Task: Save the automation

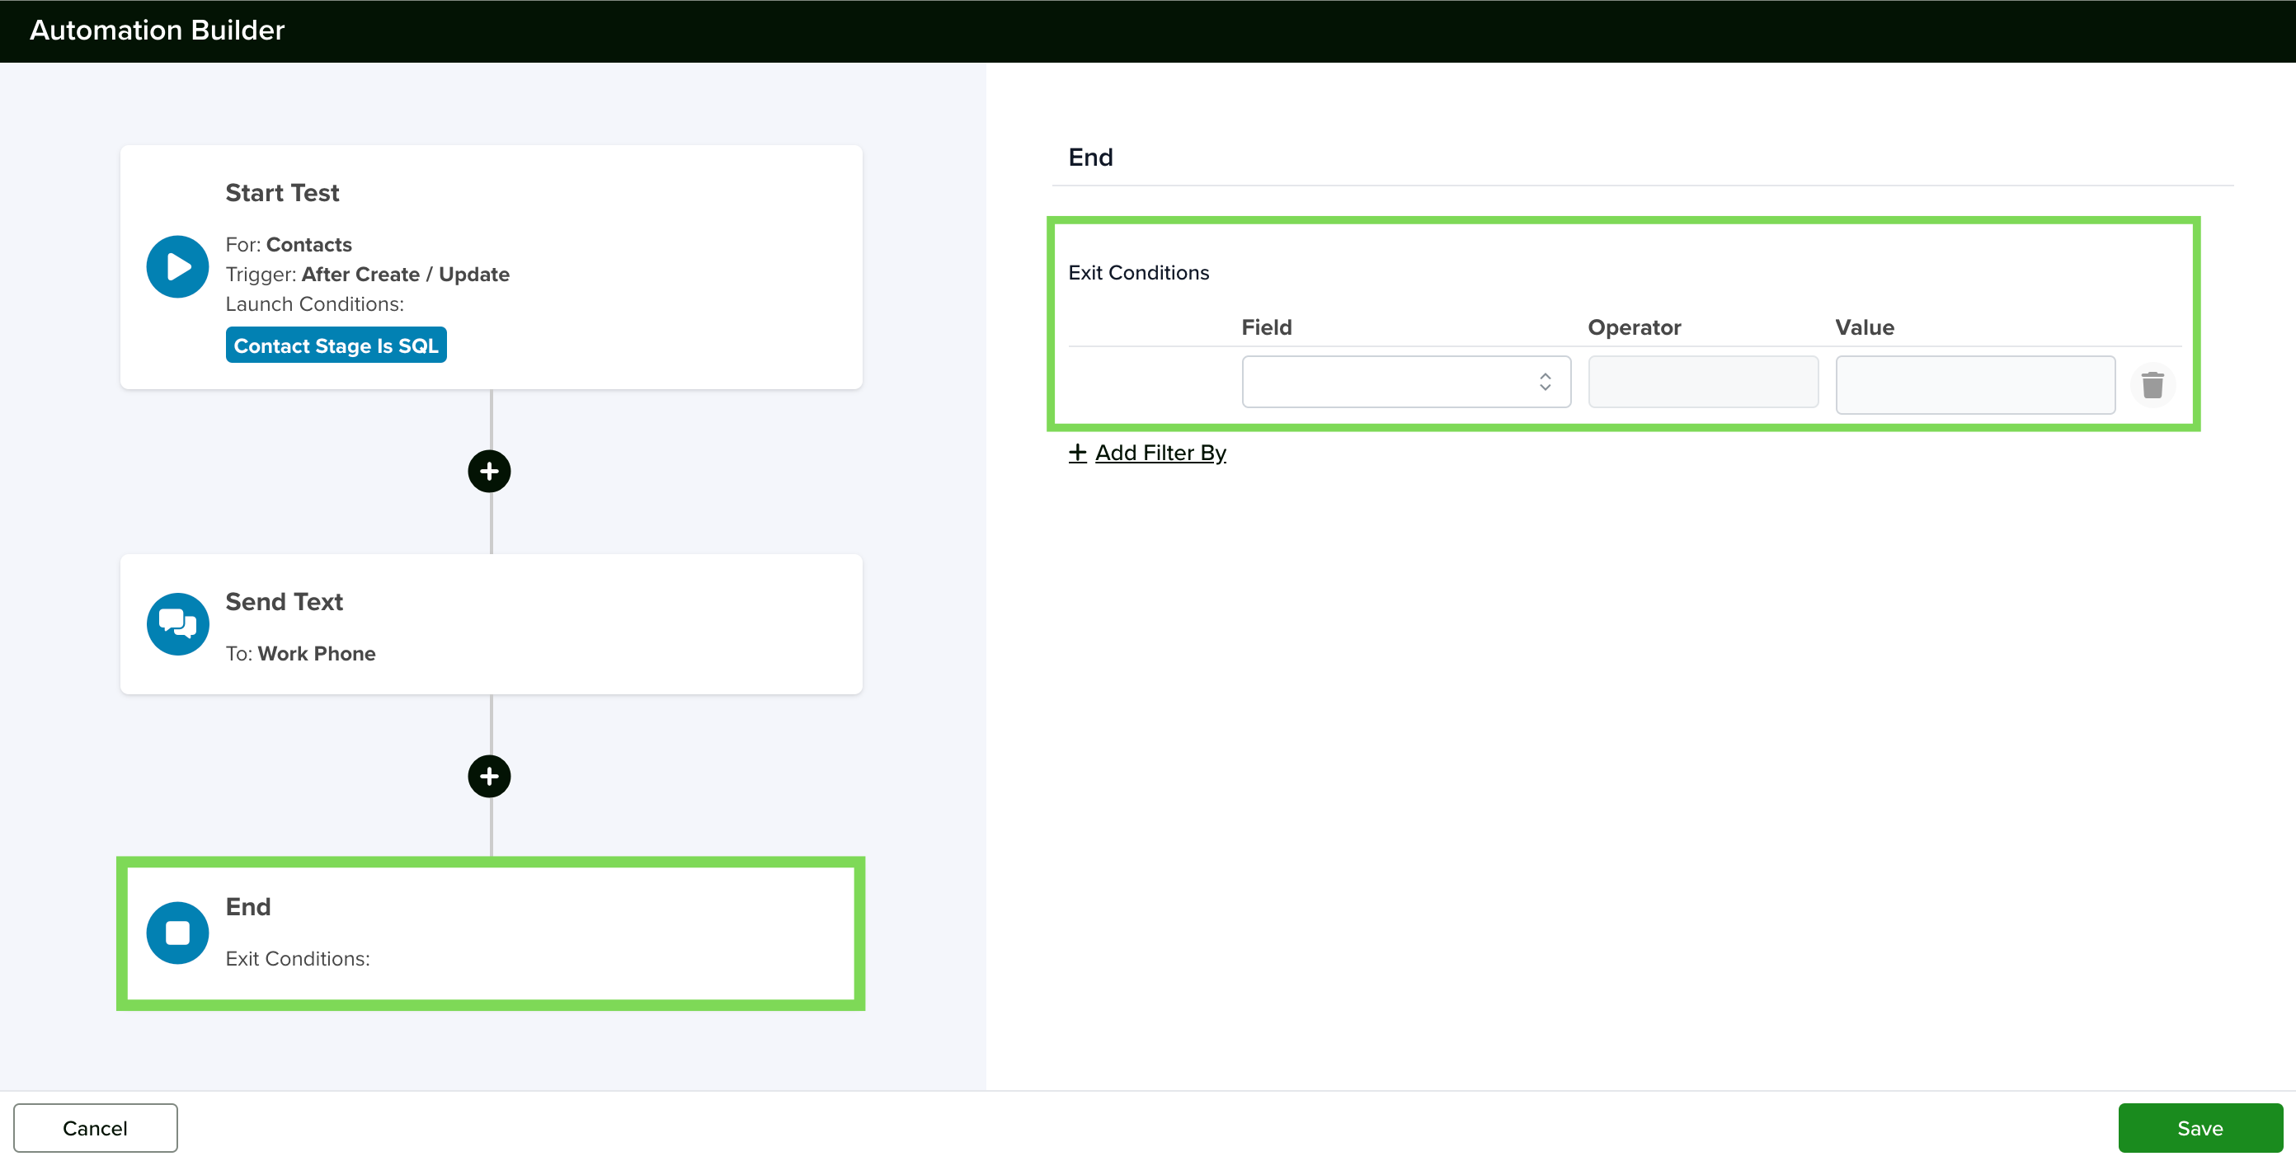Action: click(2200, 1127)
